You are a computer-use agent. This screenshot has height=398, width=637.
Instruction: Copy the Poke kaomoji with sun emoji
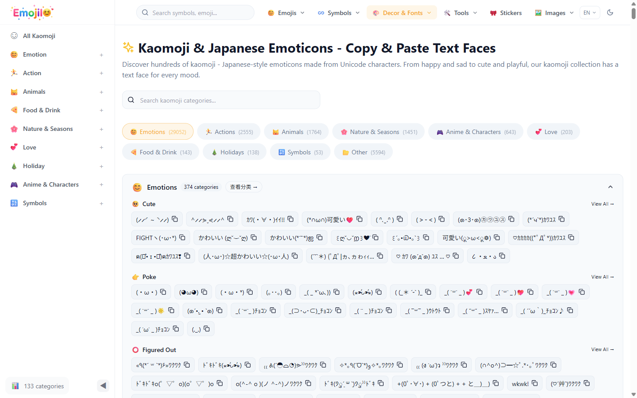click(x=171, y=310)
